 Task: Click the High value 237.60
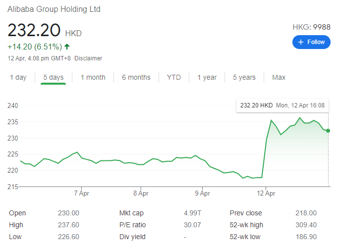pos(68,225)
